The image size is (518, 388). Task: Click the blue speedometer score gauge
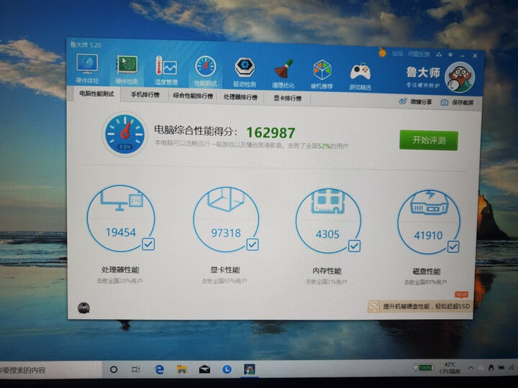coord(124,134)
